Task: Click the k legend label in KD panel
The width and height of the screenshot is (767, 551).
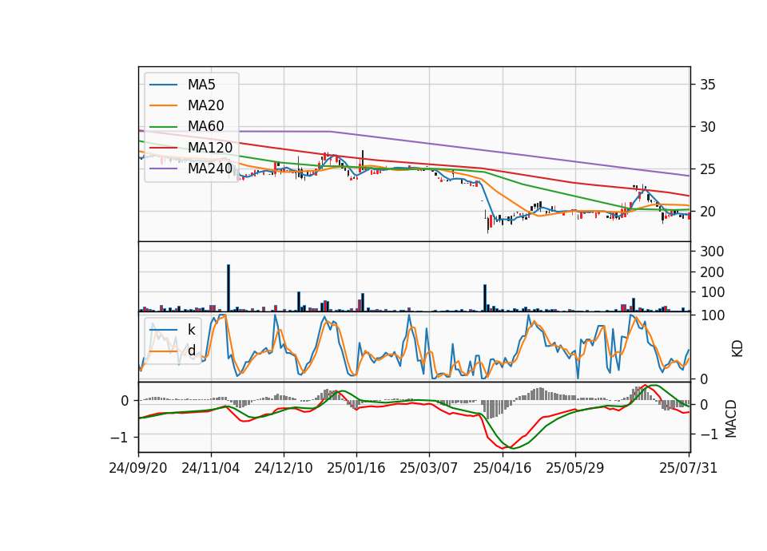Action: [x=191, y=330]
